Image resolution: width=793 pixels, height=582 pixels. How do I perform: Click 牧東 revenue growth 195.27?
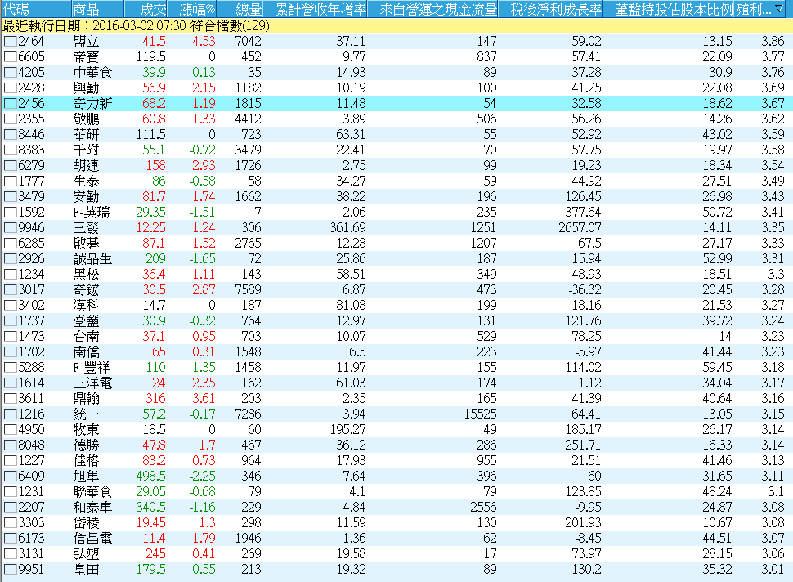coord(348,430)
